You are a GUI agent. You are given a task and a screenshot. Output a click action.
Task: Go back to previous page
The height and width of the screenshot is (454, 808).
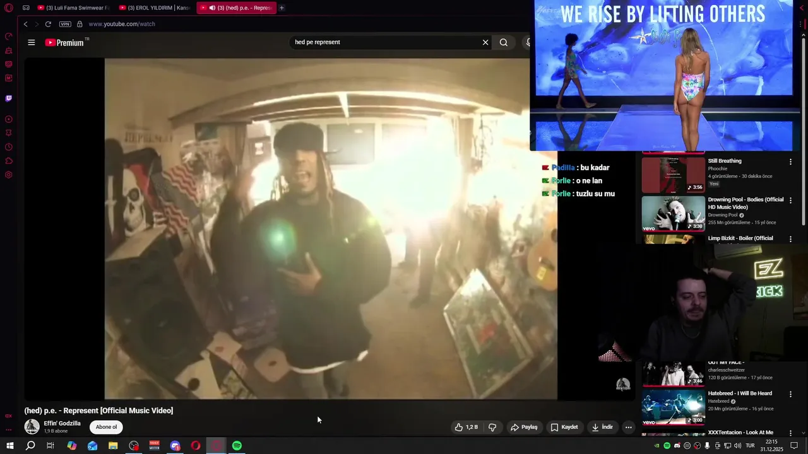(x=25, y=24)
